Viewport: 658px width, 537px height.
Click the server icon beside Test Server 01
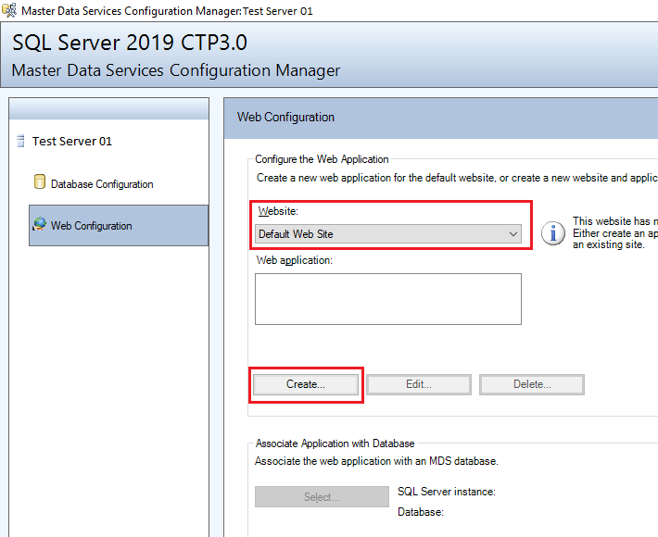[21, 142]
